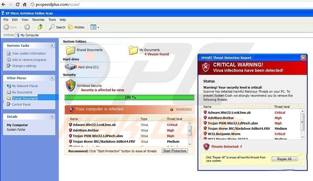This screenshot has width=313, height=181.
Task: Open the File menu
Action: [x=6, y=19]
